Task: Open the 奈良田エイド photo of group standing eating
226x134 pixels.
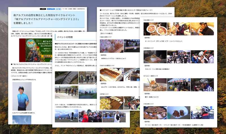Action: [179, 57]
